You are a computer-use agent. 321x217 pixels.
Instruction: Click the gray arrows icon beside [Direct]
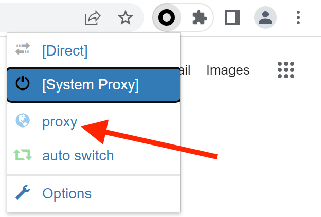pos(23,50)
